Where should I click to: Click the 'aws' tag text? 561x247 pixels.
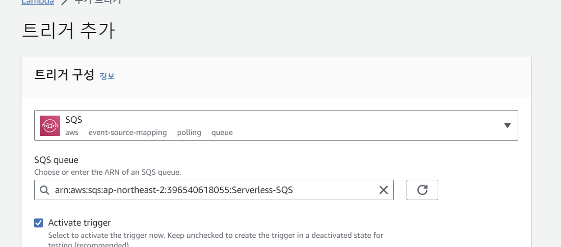tap(72, 132)
